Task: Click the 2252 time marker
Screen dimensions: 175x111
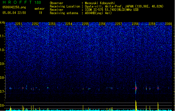Action: coord(35,24)
